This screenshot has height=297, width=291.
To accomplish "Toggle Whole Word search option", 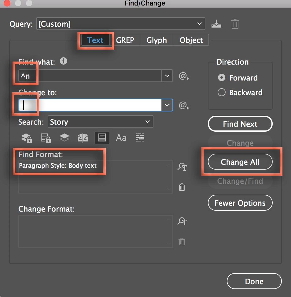I will [x=140, y=138].
